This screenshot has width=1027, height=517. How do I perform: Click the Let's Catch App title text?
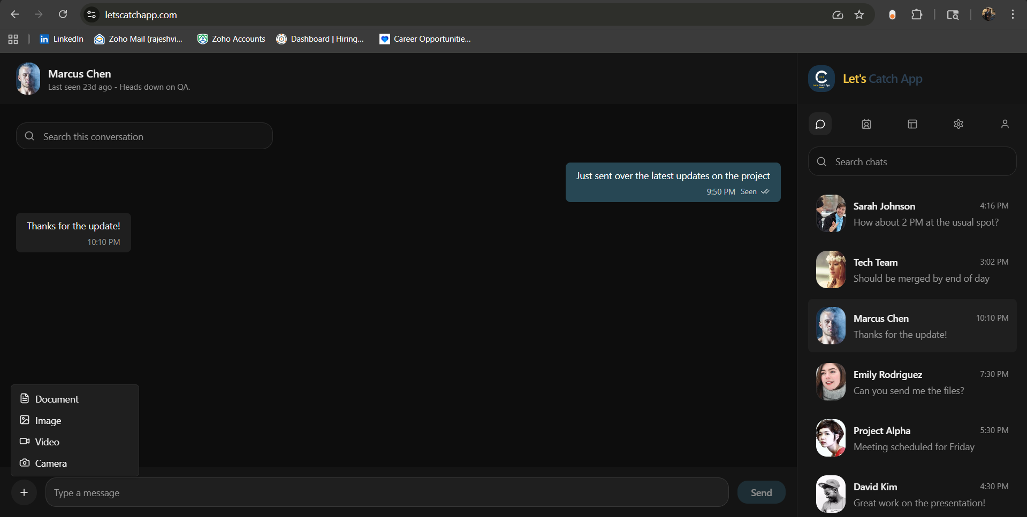(883, 79)
